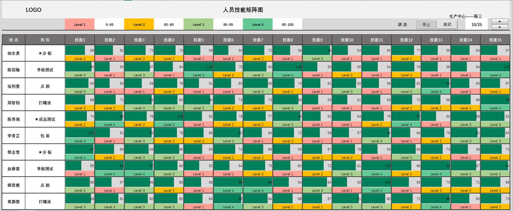This screenshot has width=513, height=211.
Task: Select 郑智钧's 打螺丝 position cell
Action: [x=45, y=103]
